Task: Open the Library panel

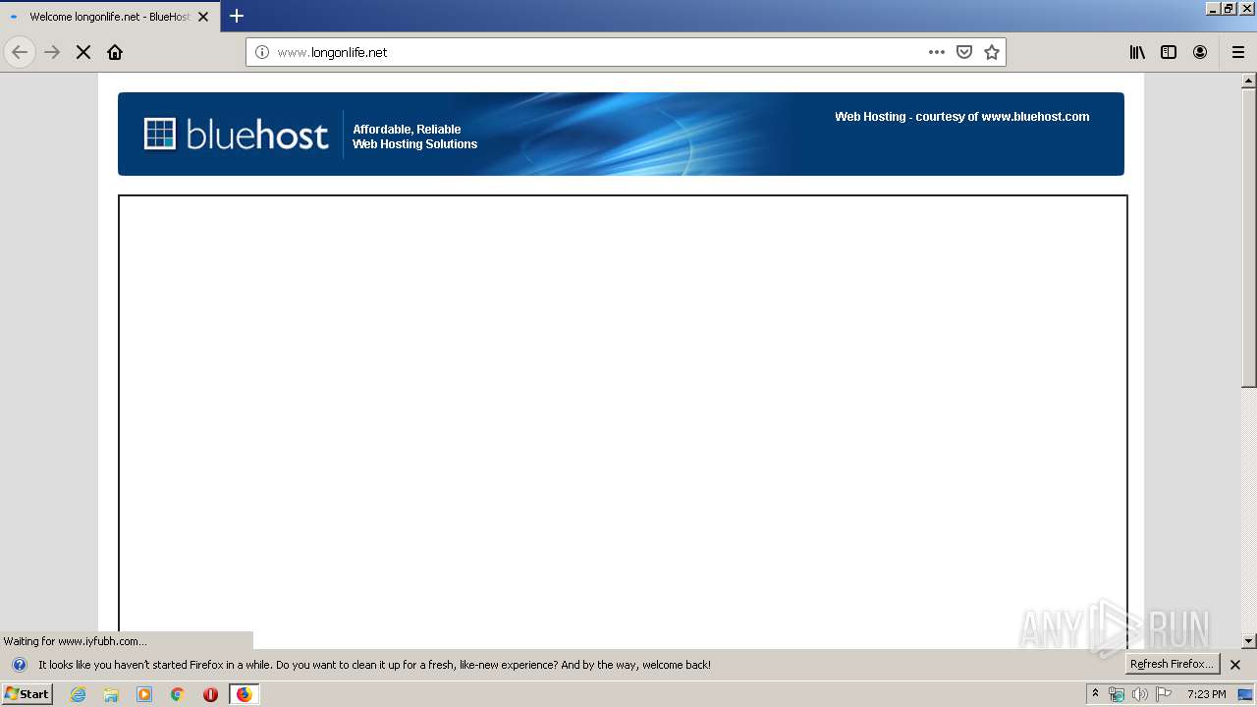Action: coord(1137,52)
